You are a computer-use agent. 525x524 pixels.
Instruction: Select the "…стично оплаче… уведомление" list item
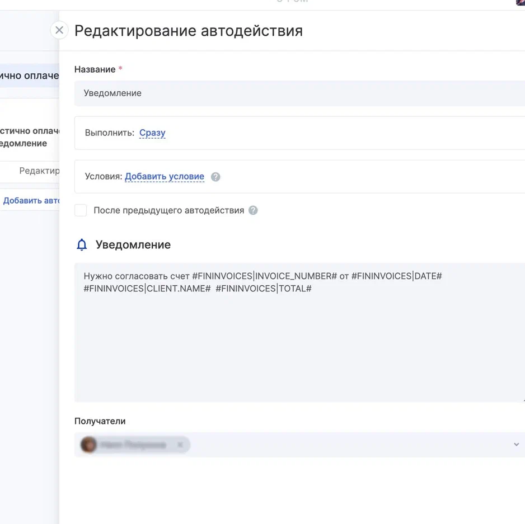click(x=29, y=137)
